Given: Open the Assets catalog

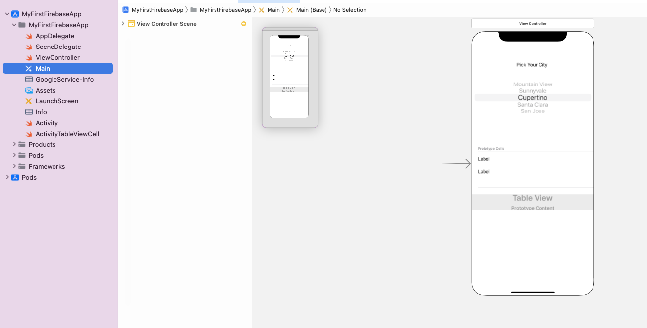Looking at the screenshot, I should point(46,91).
